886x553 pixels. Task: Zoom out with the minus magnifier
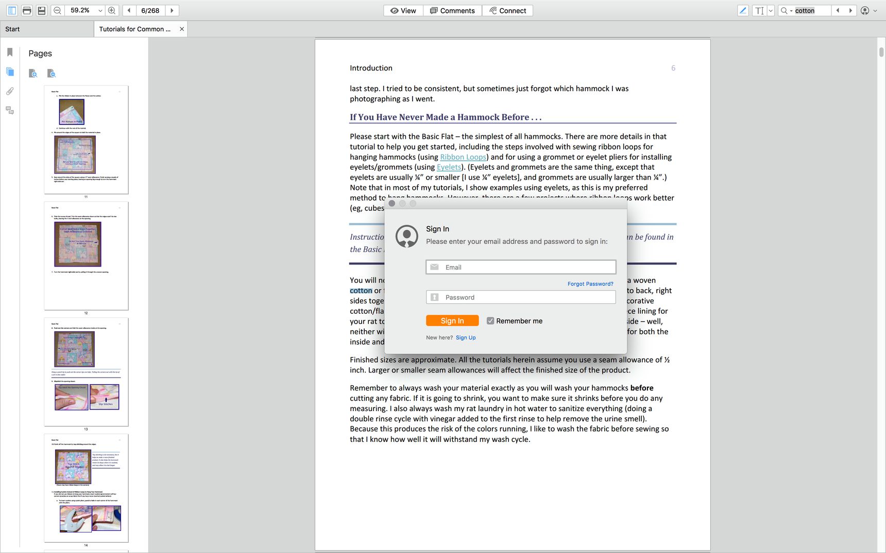tap(58, 10)
